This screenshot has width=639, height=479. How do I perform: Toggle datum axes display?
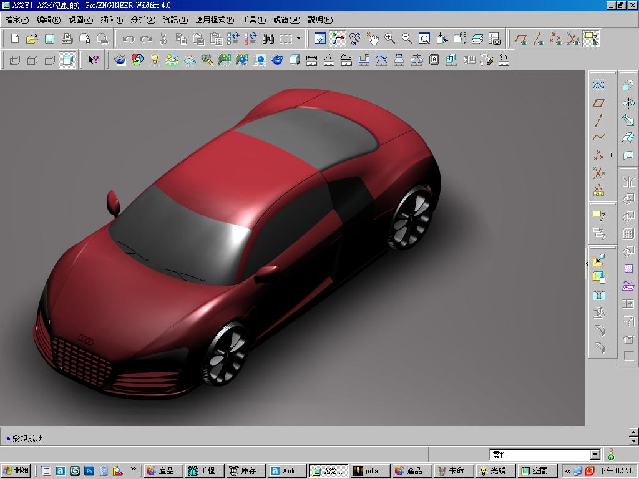(x=538, y=39)
